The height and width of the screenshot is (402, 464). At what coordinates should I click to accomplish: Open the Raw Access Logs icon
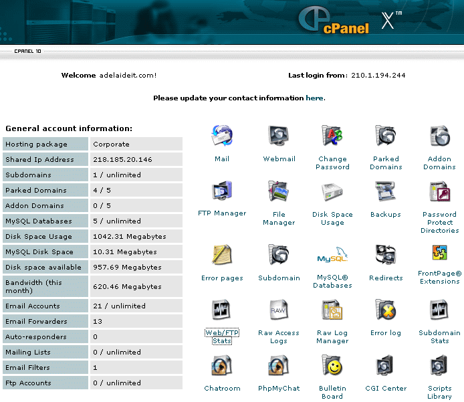click(279, 310)
